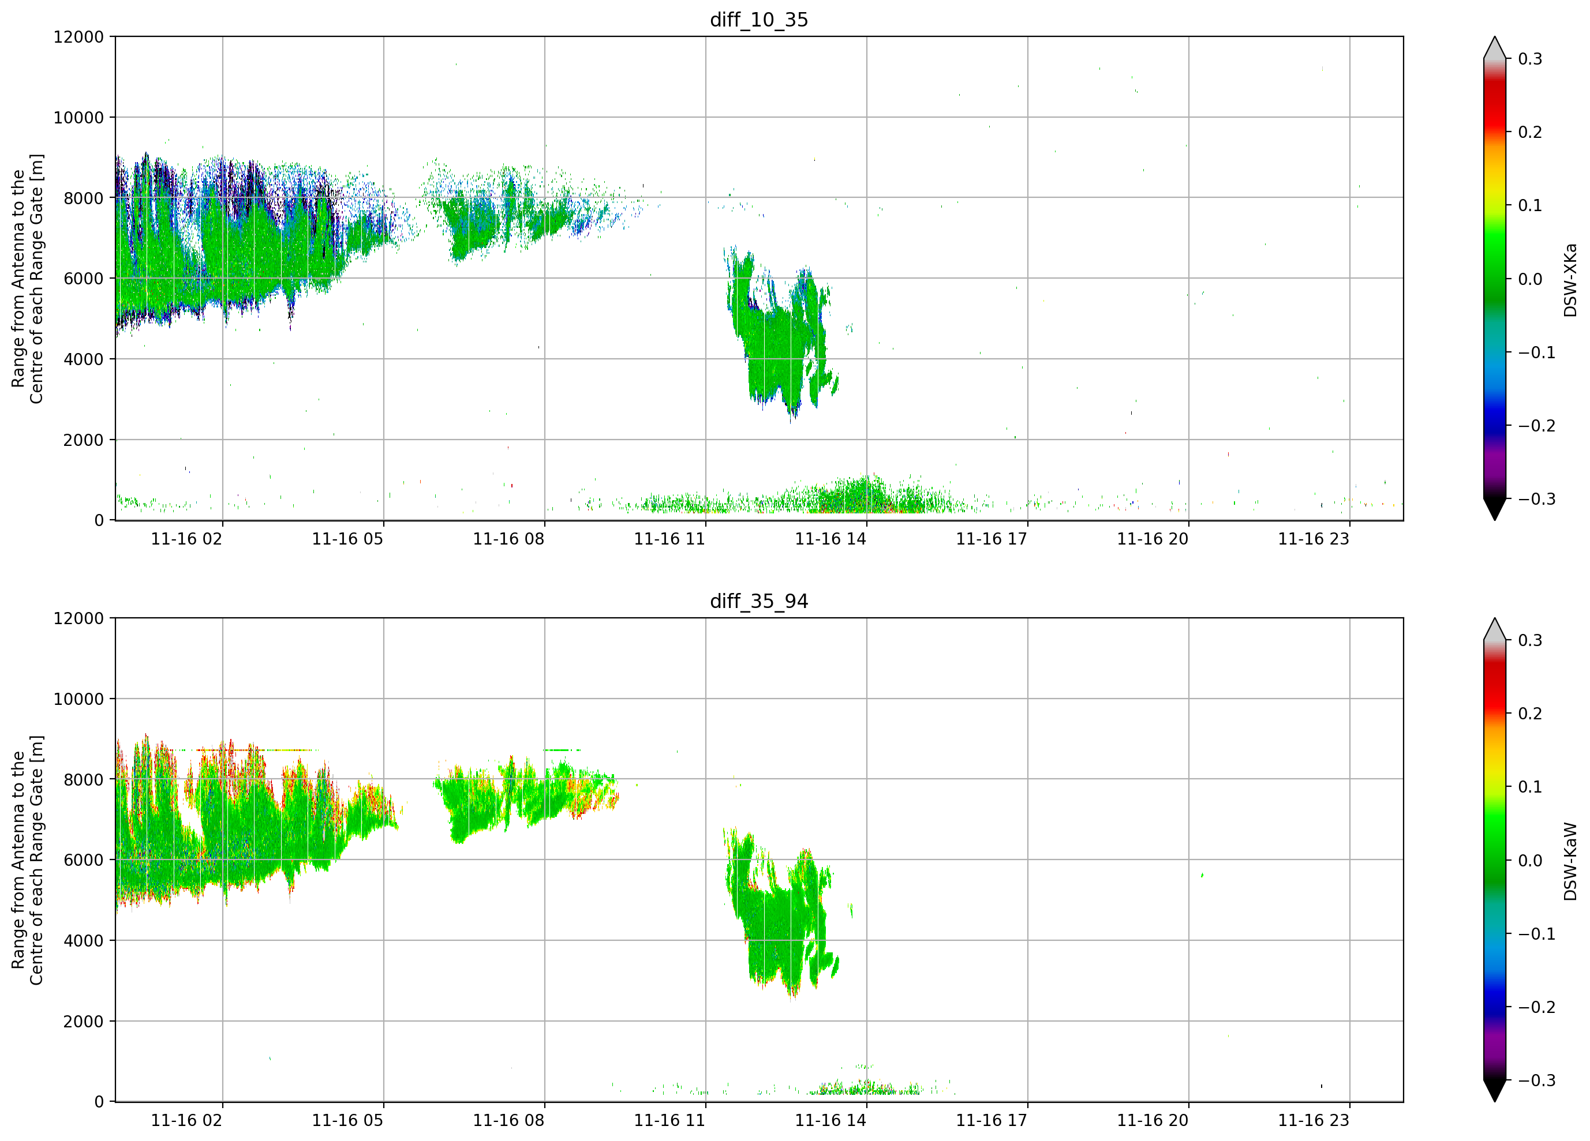Click the 0.3 tick on DSW-KaW colorbar

1530,640
